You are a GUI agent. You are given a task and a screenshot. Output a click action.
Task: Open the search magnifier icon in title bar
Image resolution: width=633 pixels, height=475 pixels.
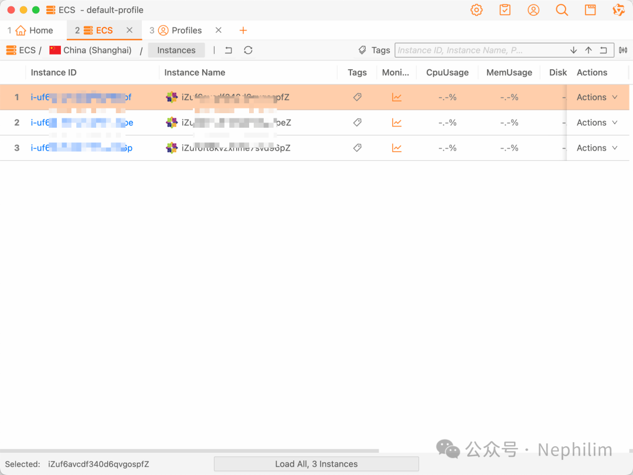(561, 10)
